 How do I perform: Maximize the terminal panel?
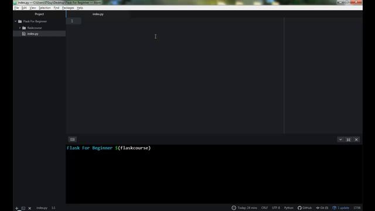[x=349, y=139]
